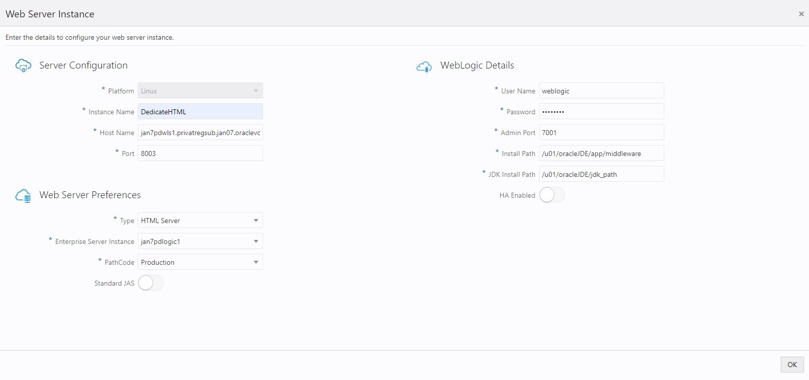The image size is (809, 380).
Task: Focus the WebLogic Password field
Action: click(602, 112)
